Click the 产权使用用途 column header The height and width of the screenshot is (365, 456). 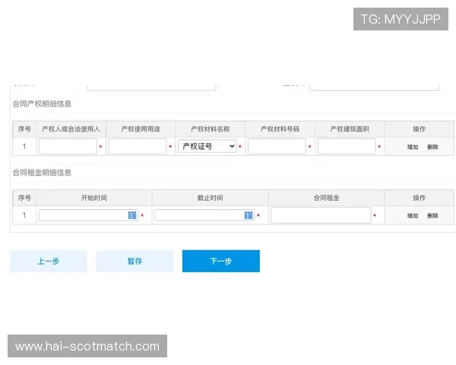point(141,129)
